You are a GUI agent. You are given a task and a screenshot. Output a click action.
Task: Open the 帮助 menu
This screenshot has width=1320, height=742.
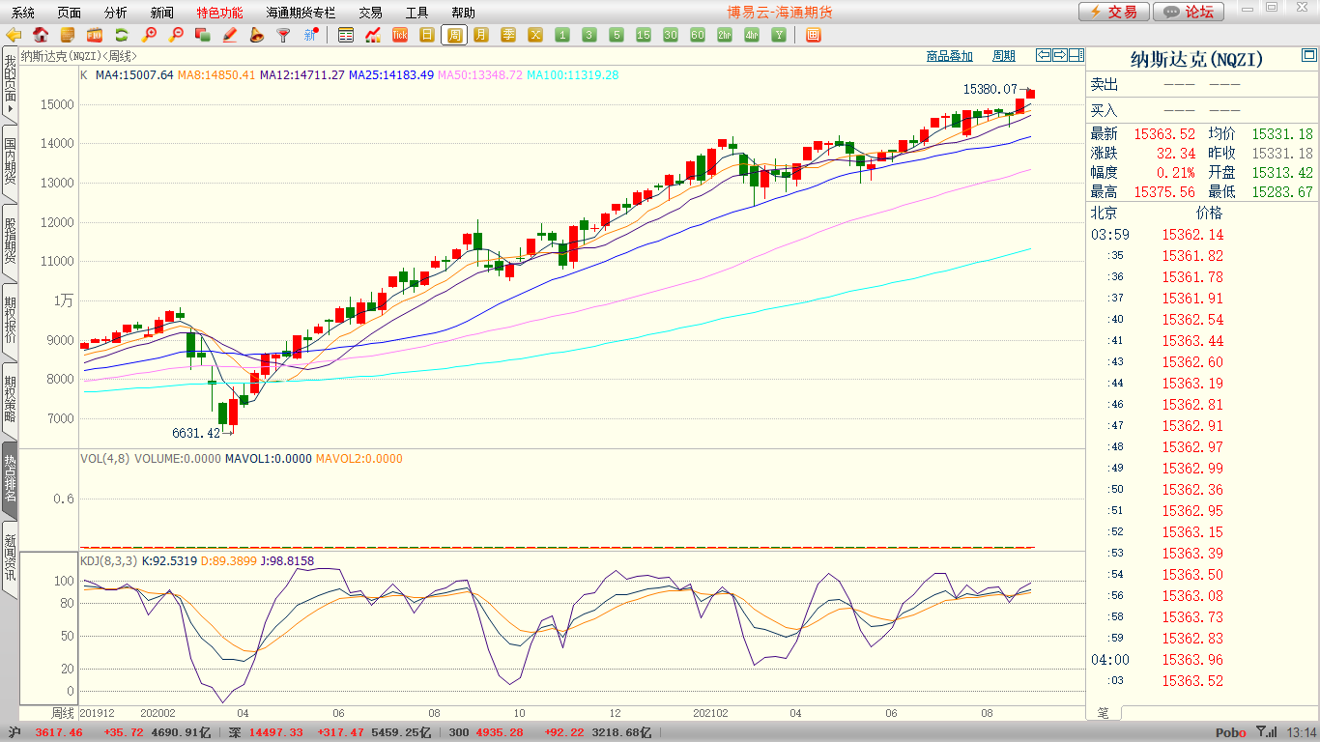click(463, 13)
